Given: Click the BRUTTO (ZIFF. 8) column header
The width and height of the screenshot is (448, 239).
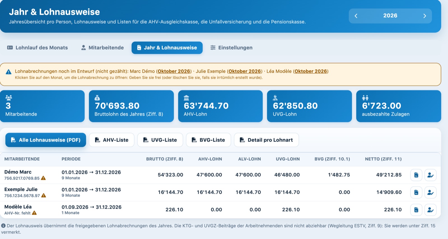Looking at the screenshot, I should (165, 159).
